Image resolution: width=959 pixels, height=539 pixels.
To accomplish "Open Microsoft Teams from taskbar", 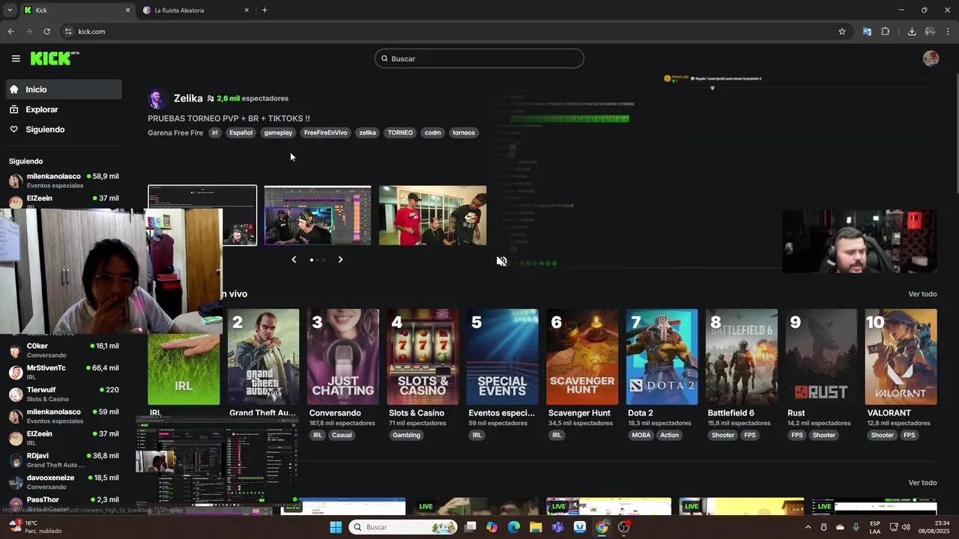I will coord(557,527).
